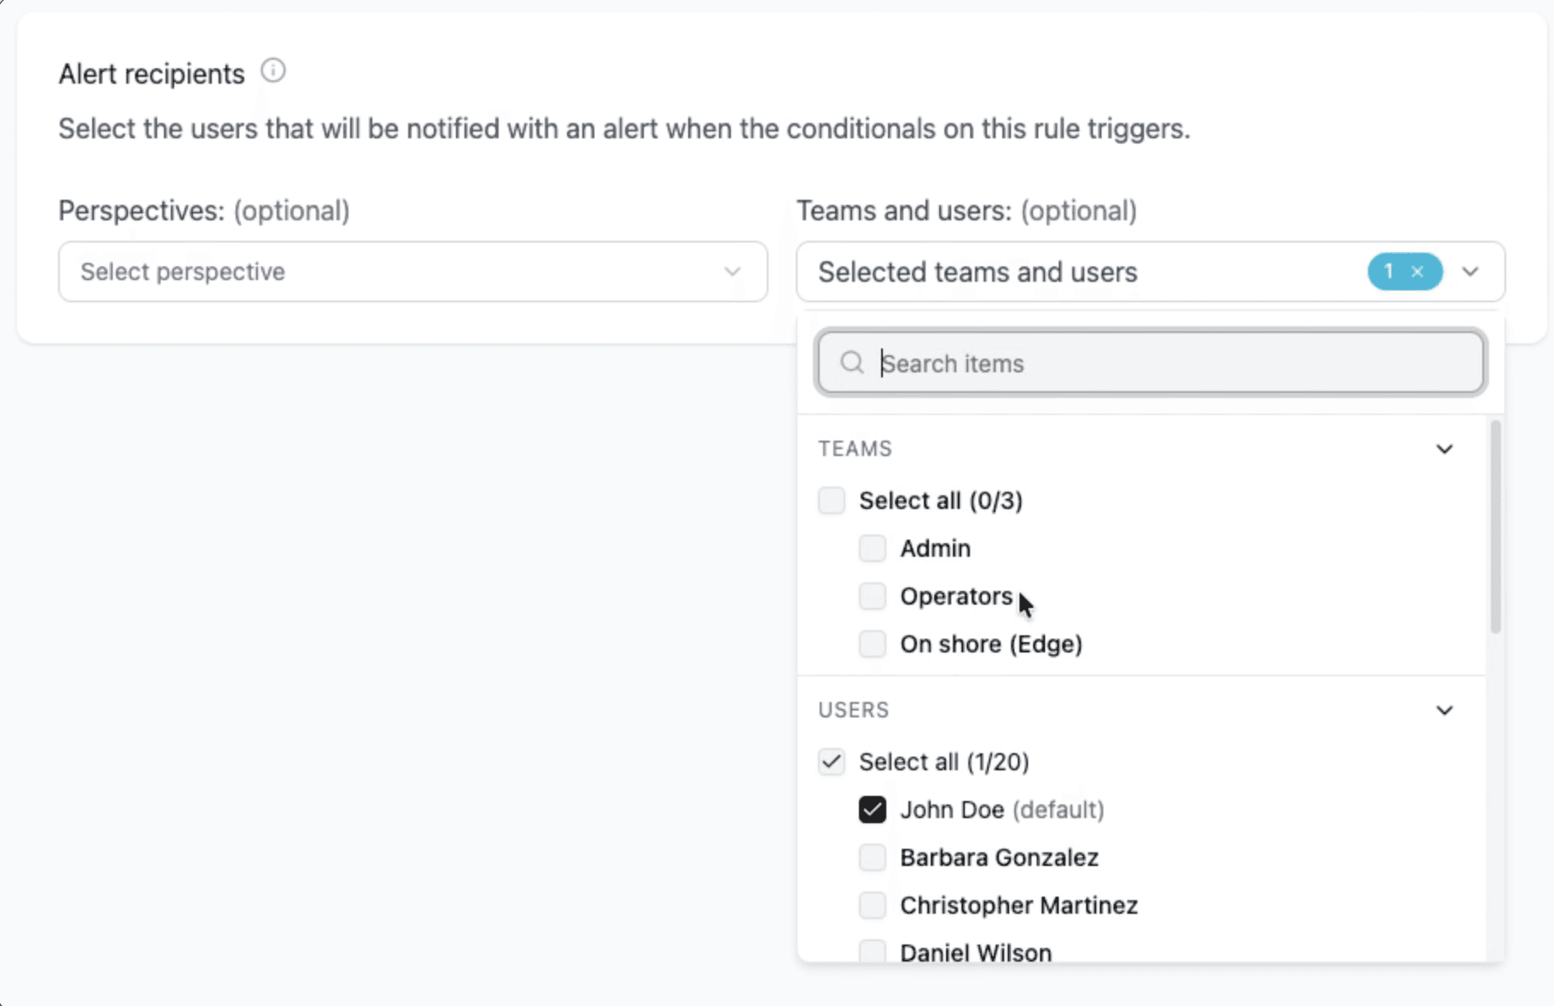Click the info icon beside Alert recipients
Viewport: 1554px width, 1006px height.
pyautogui.click(x=273, y=71)
